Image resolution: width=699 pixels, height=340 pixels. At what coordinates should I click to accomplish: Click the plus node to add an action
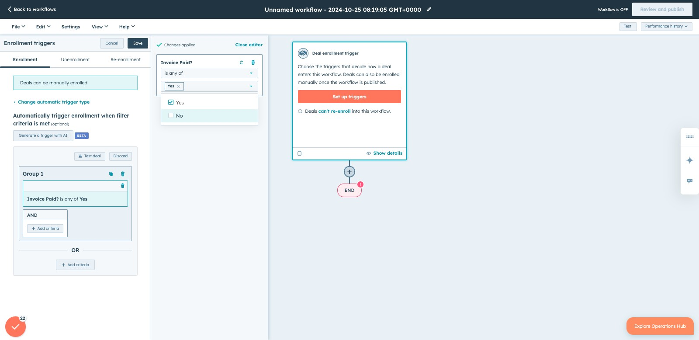349,172
